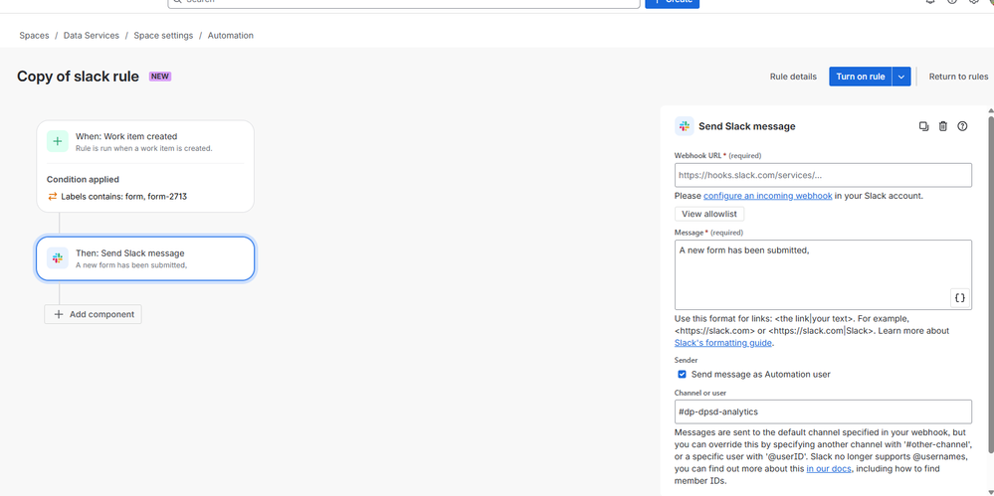Duplicate the Send Slack message component icon
The height and width of the screenshot is (496, 994).
(923, 126)
